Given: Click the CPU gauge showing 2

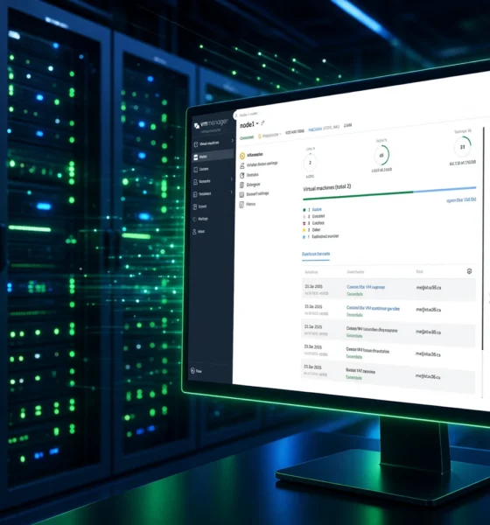Looking at the screenshot, I should (x=310, y=163).
